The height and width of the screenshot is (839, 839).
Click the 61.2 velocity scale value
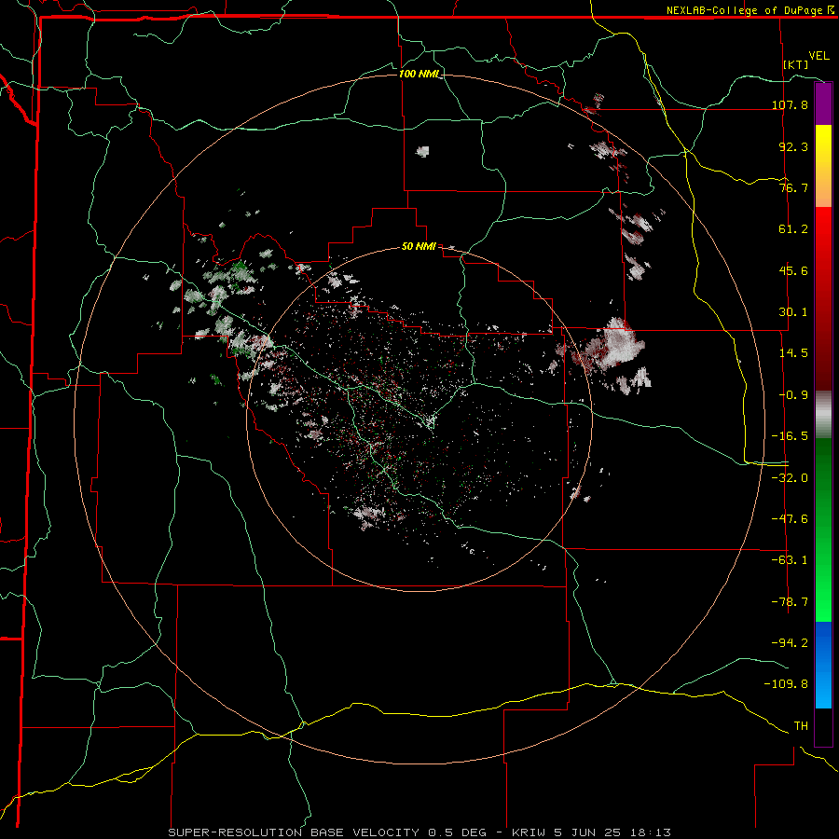tap(793, 229)
